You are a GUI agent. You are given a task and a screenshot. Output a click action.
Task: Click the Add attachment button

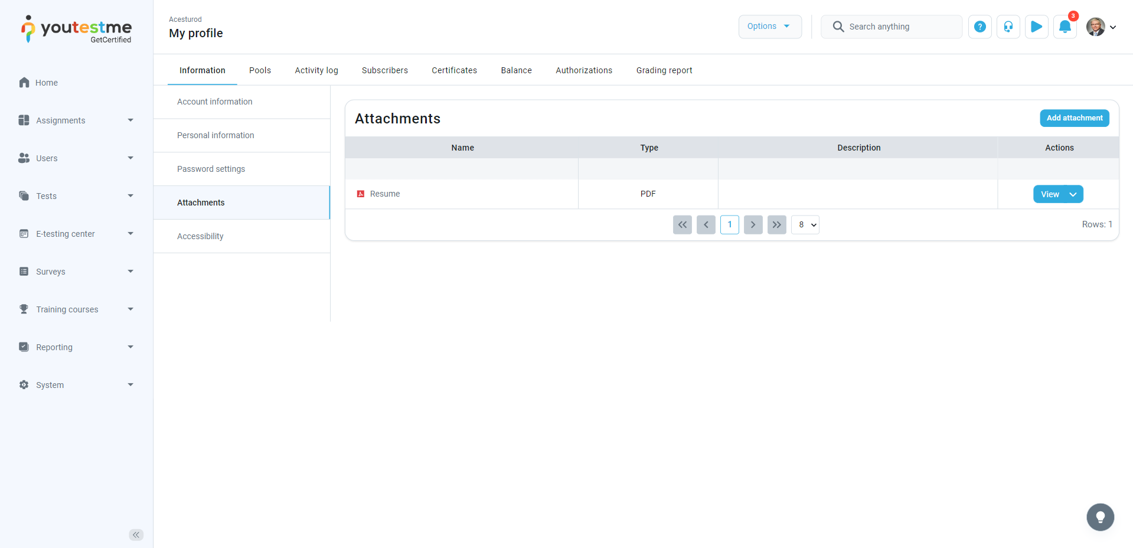pyautogui.click(x=1074, y=118)
